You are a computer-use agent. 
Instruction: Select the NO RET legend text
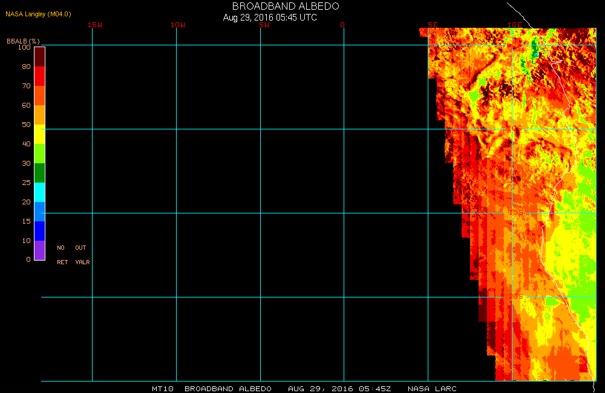[61, 255]
